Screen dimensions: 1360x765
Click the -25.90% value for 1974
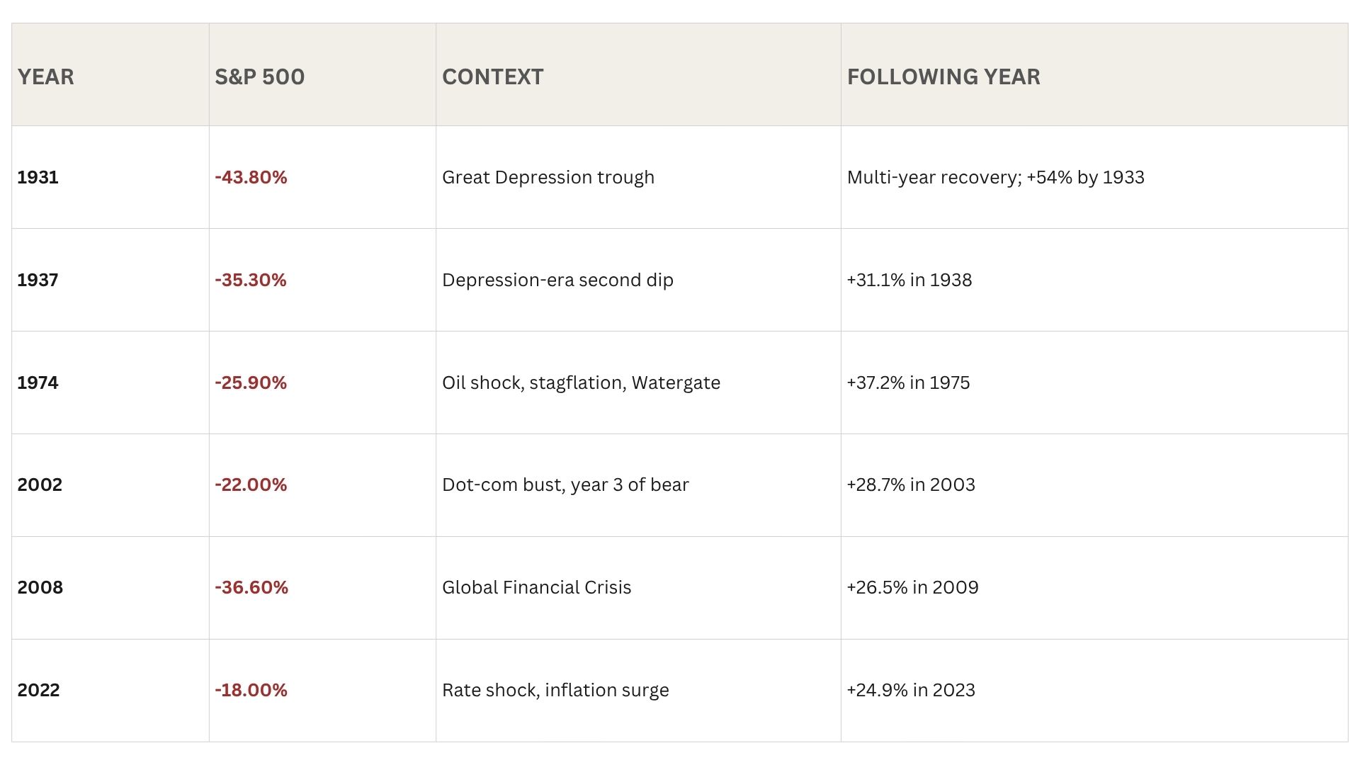251,382
